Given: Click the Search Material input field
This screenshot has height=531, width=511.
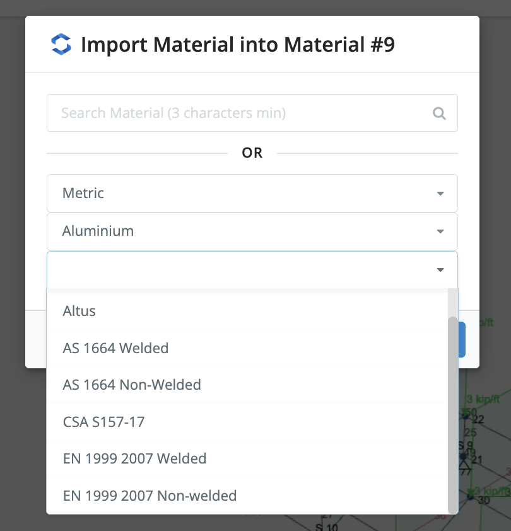Looking at the screenshot, I should (252, 113).
